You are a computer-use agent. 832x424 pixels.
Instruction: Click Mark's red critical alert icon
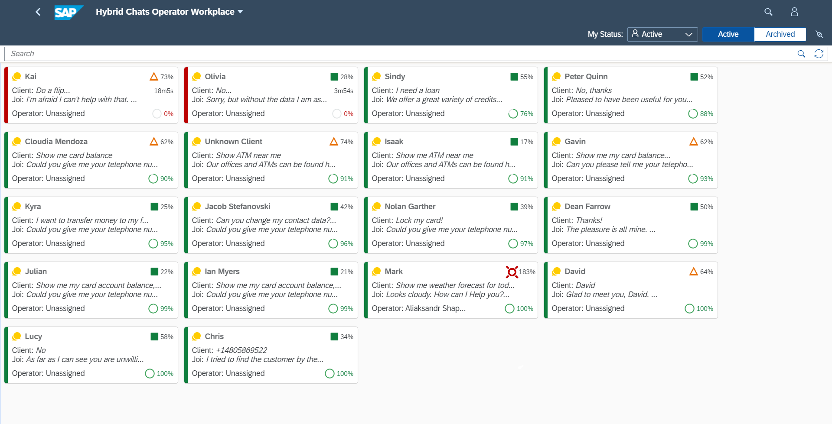point(512,272)
